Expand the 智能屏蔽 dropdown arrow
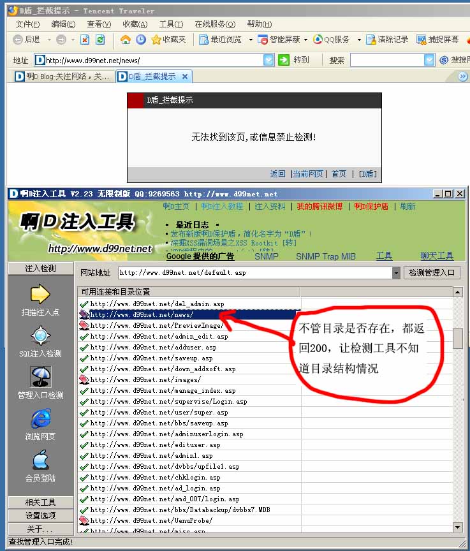The image size is (470, 551). coord(305,40)
